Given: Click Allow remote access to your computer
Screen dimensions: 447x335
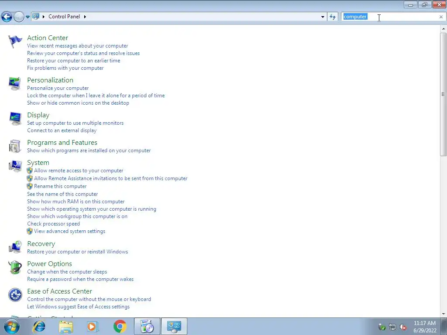Looking at the screenshot, I should pyautogui.click(x=79, y=171).
